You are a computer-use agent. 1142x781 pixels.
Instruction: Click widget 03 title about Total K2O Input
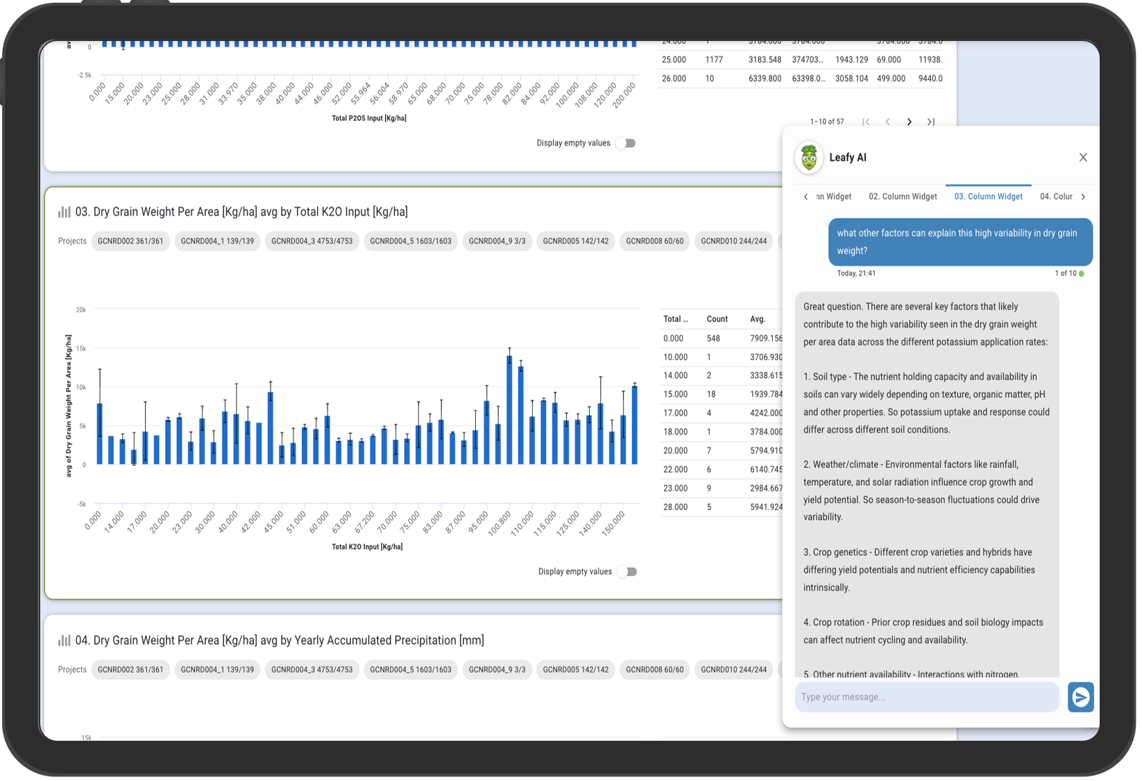coord(241,212)
